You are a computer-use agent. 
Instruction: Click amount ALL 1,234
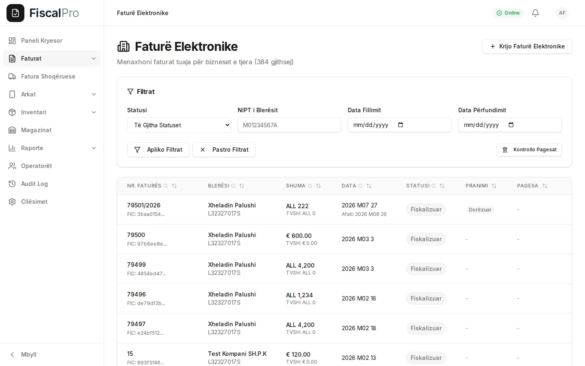click(299, 295)
